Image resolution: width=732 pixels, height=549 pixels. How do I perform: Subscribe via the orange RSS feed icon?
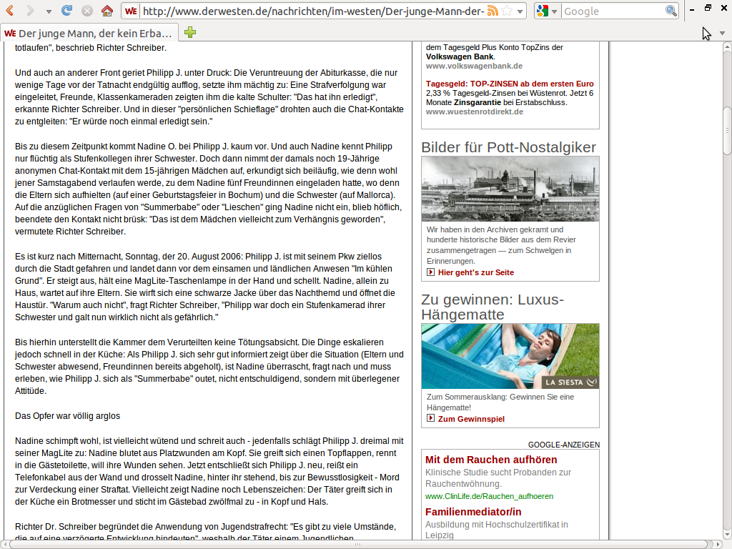click(x=493, y=11)
